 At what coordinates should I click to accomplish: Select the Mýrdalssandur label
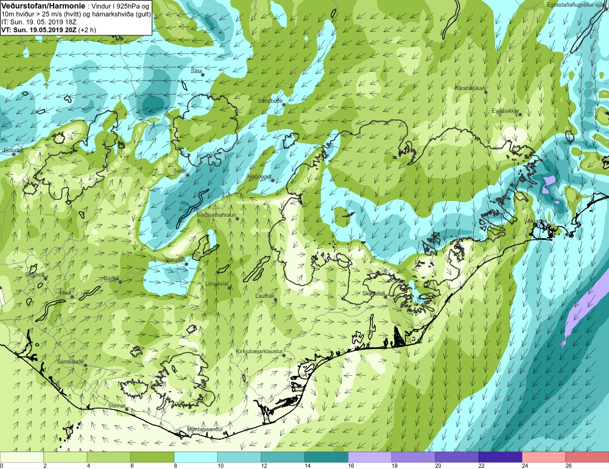click(x=205, y=429)
